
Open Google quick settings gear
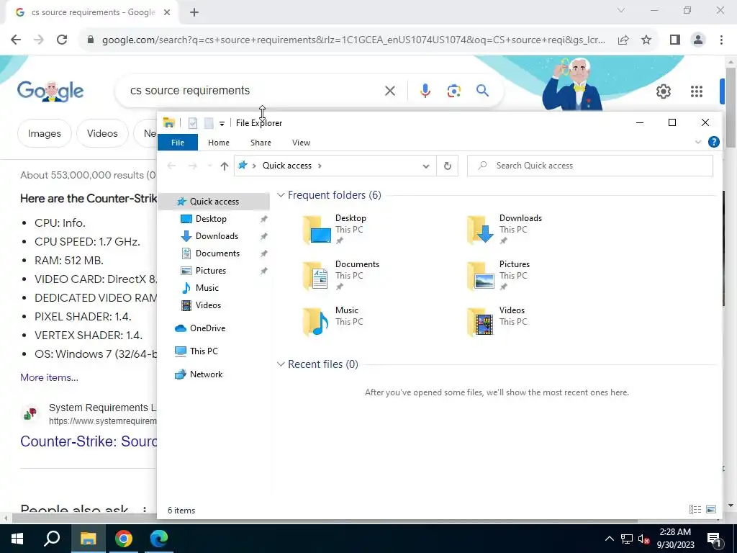pos(663,91)
